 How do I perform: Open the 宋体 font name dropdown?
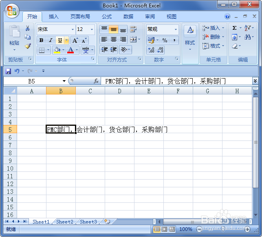pyautogui.click(x=73, y=29)
